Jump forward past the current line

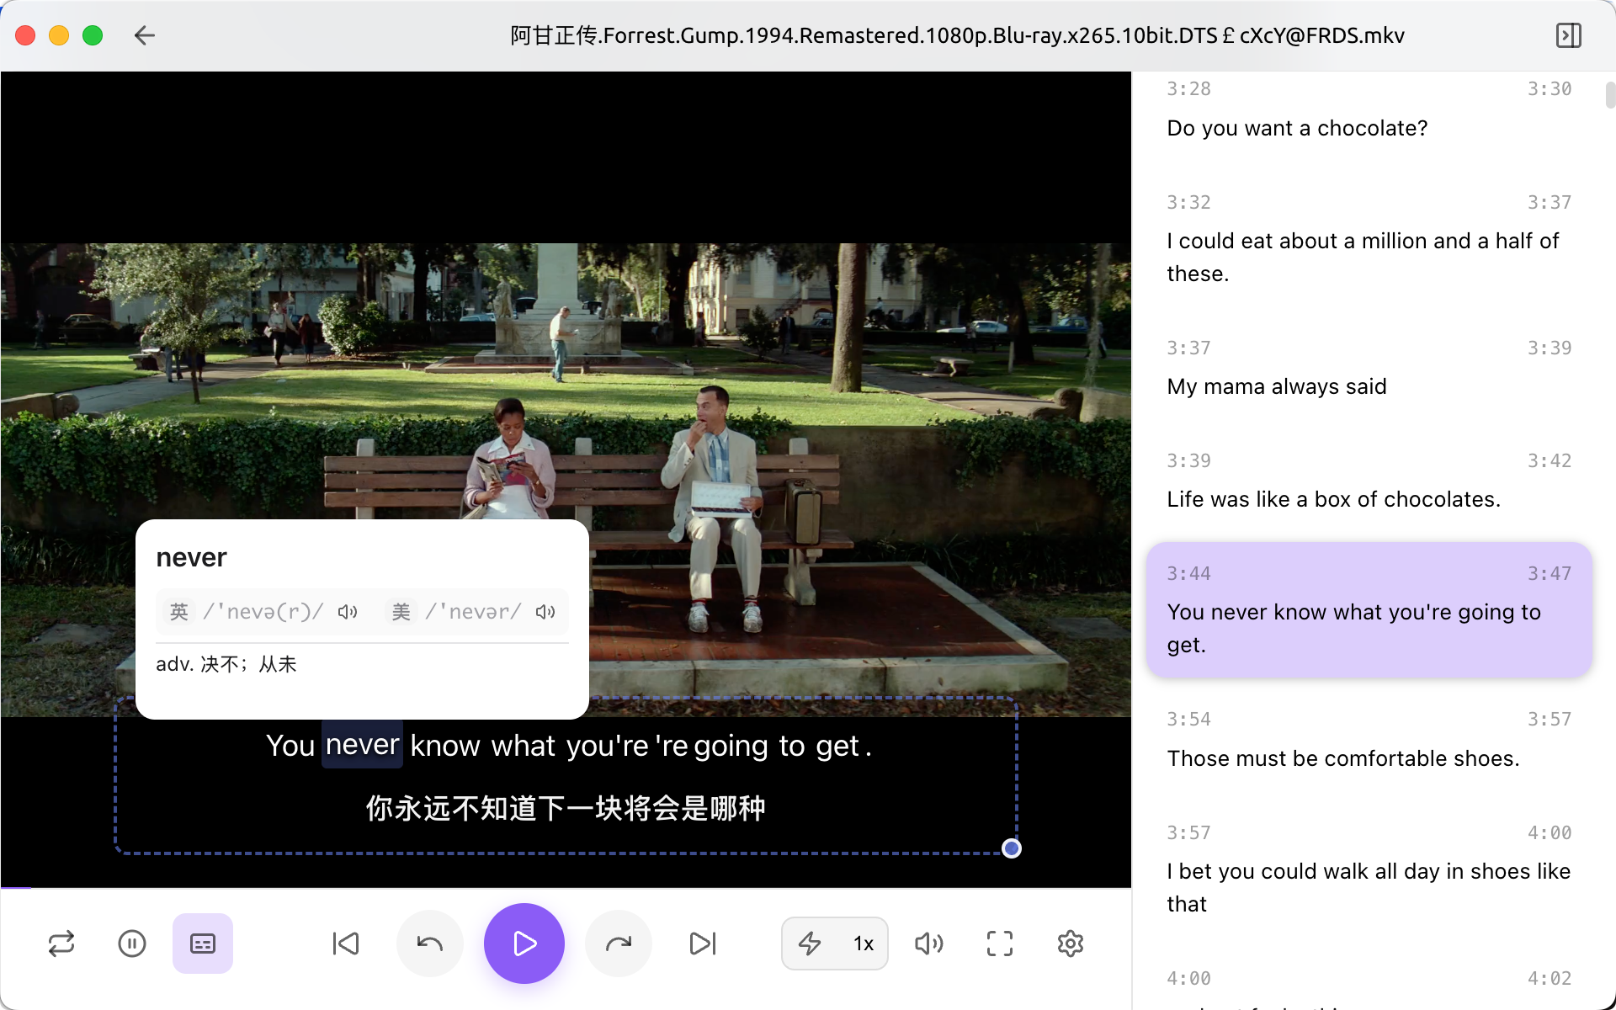coord(618,944)
